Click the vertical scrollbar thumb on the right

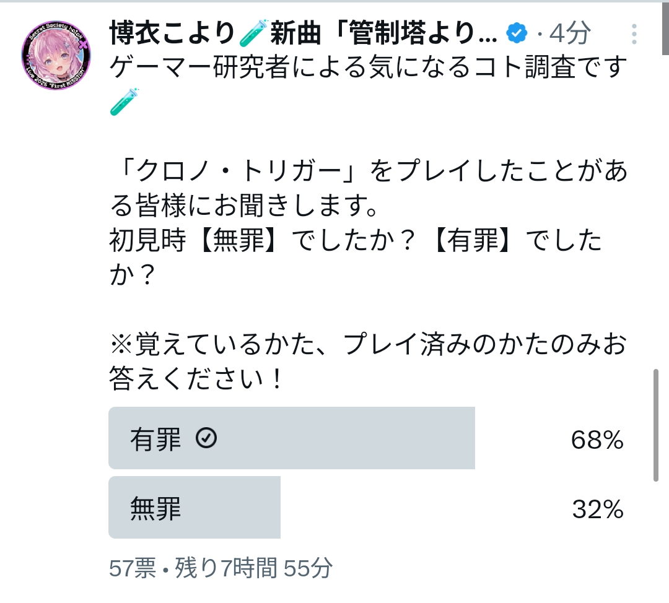tap(656, 425)
